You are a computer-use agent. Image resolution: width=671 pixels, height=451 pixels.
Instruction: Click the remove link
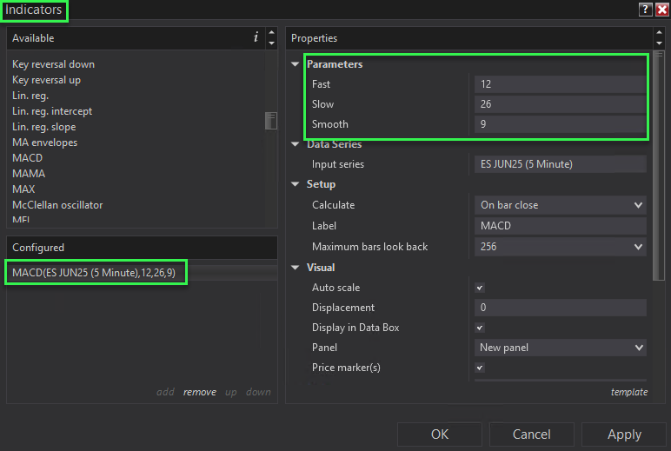[199, 392]
